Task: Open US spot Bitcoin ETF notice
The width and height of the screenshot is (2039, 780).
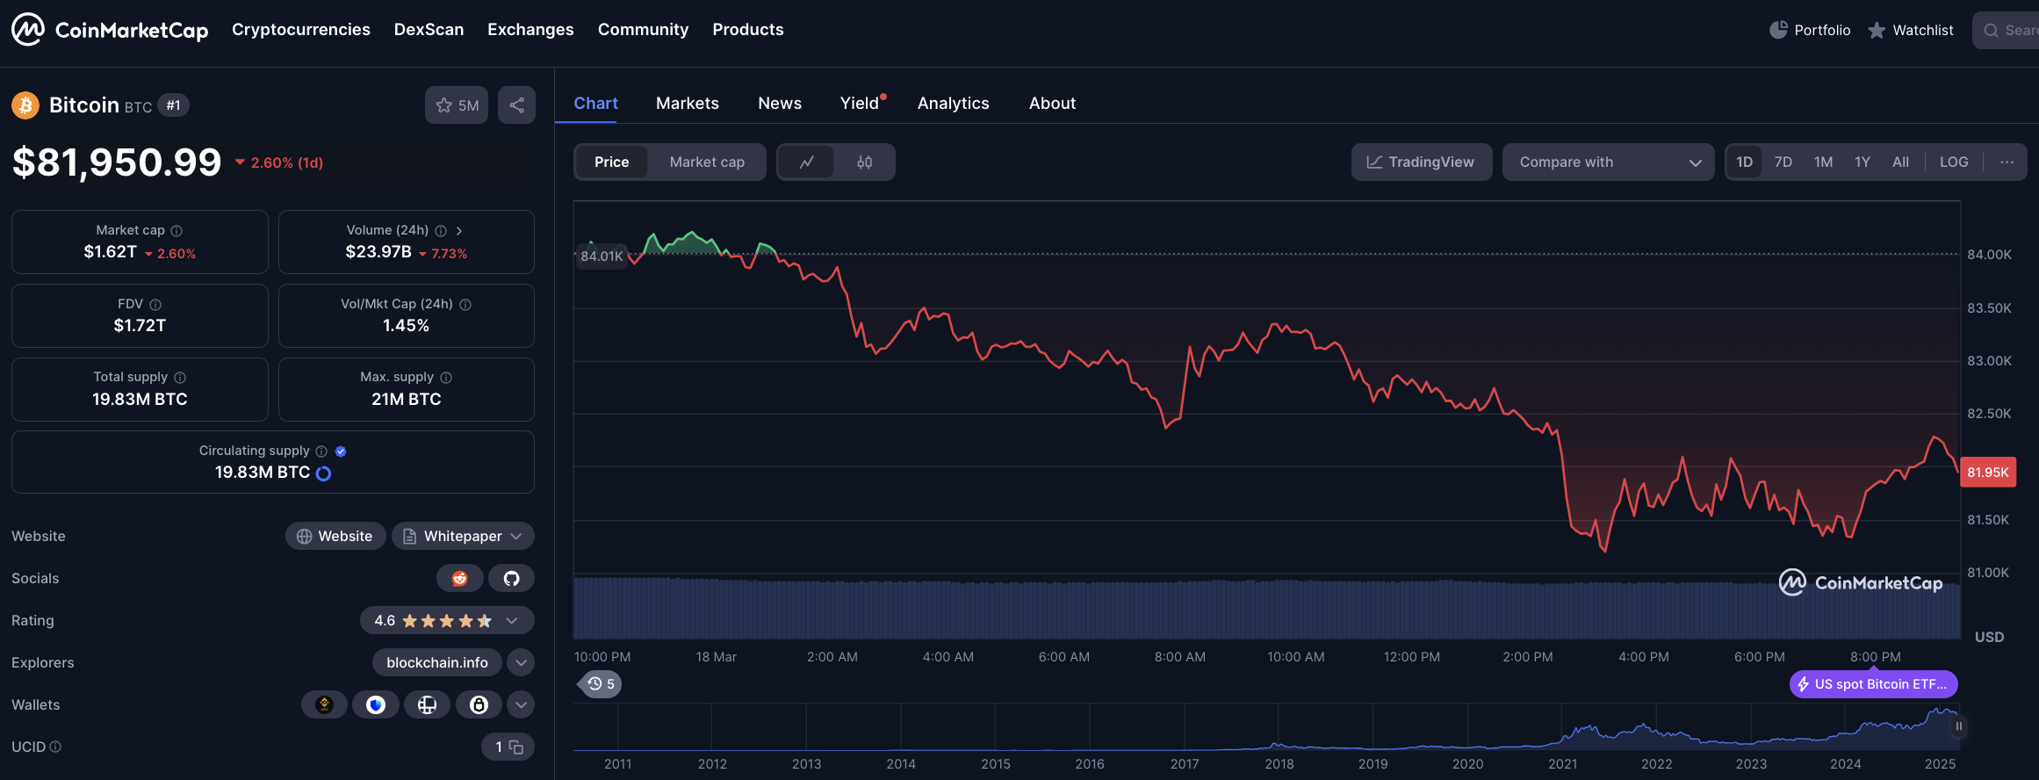Action: (x=1874, y=683)
